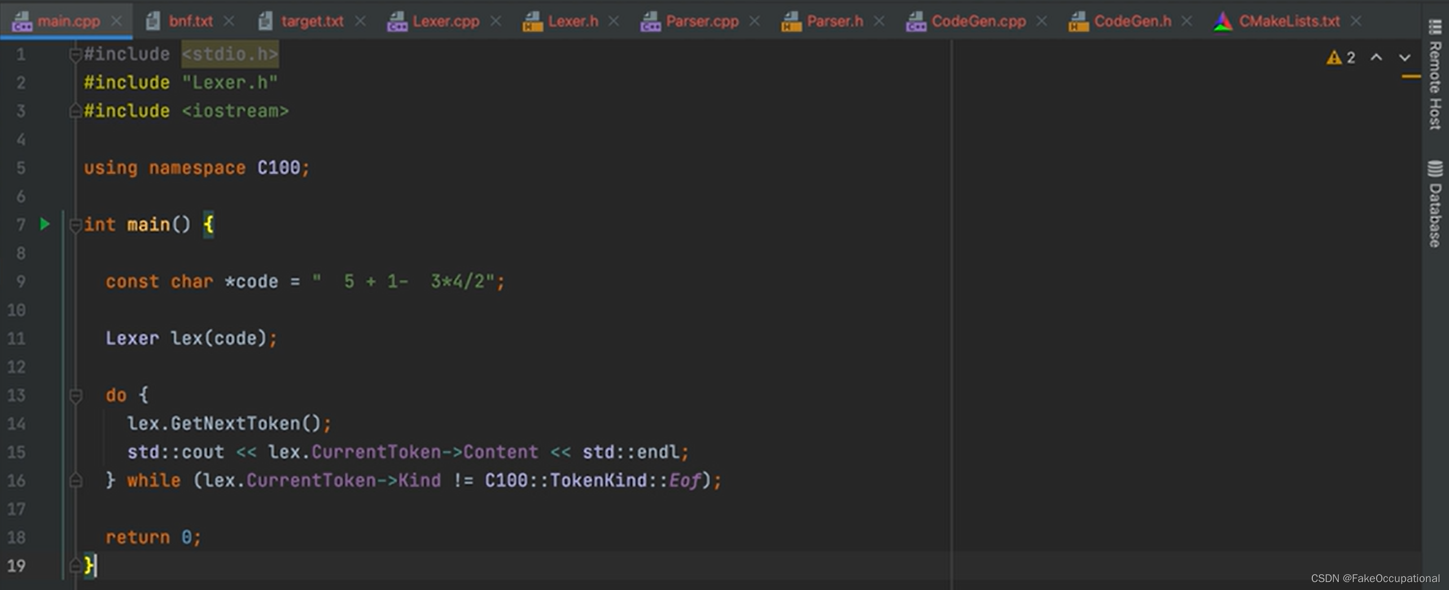
Task: Click the code string "5 + 1- 3*4/2"
Action: pos(403,281)
